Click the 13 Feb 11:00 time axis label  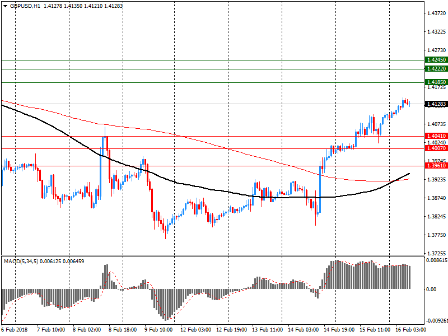(268, 330)
